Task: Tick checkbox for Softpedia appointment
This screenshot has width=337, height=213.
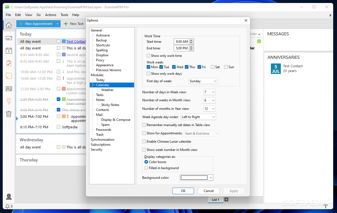Action: [x=58, y=127]
